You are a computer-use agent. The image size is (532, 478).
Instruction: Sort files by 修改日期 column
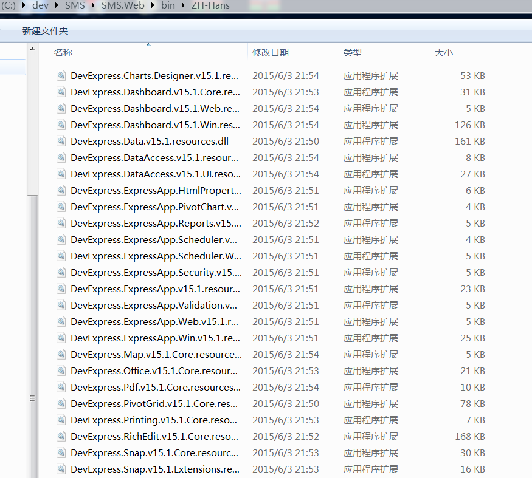click(x=271, y=53)
